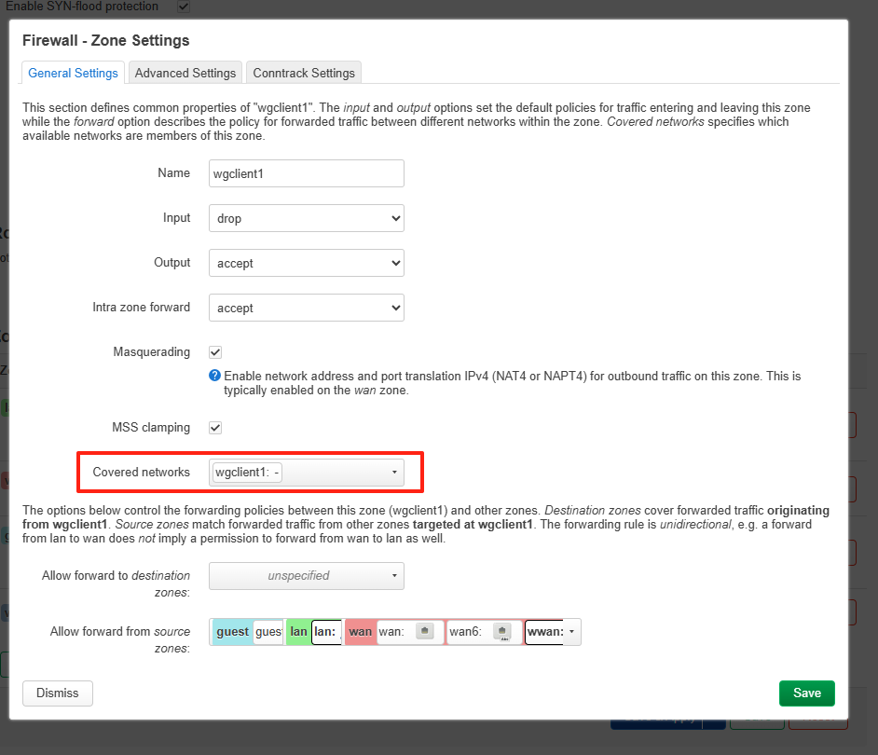
Task: Expand the Covered networks dropdown arrow
Action: (393, 473)
